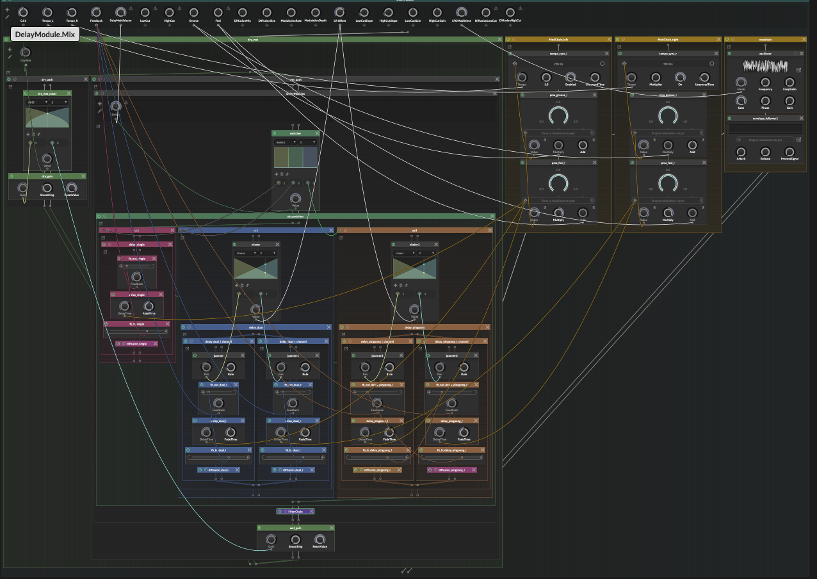
Task: Click the external popup icon in ModChain_left
Action: coord(510,47)
